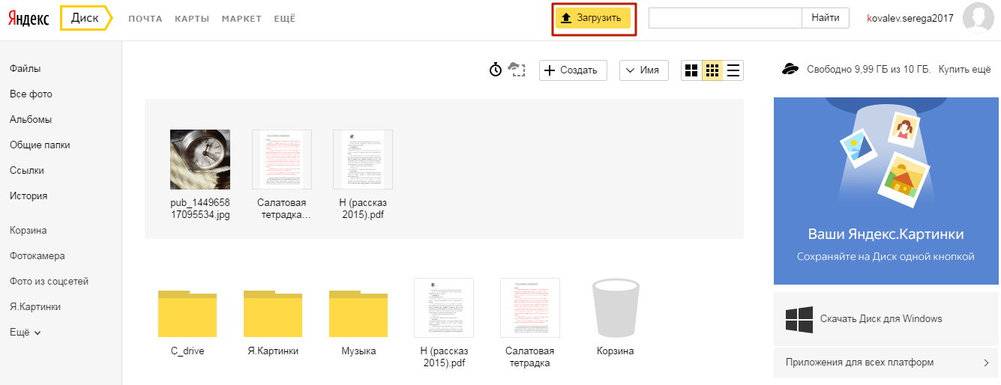Focus the search input field
Screen dimensions: 1001x385
(x=725, y=18)
